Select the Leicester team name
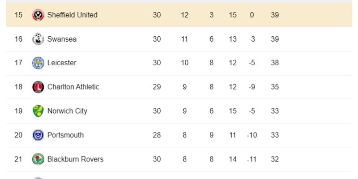 click(62, 63)
